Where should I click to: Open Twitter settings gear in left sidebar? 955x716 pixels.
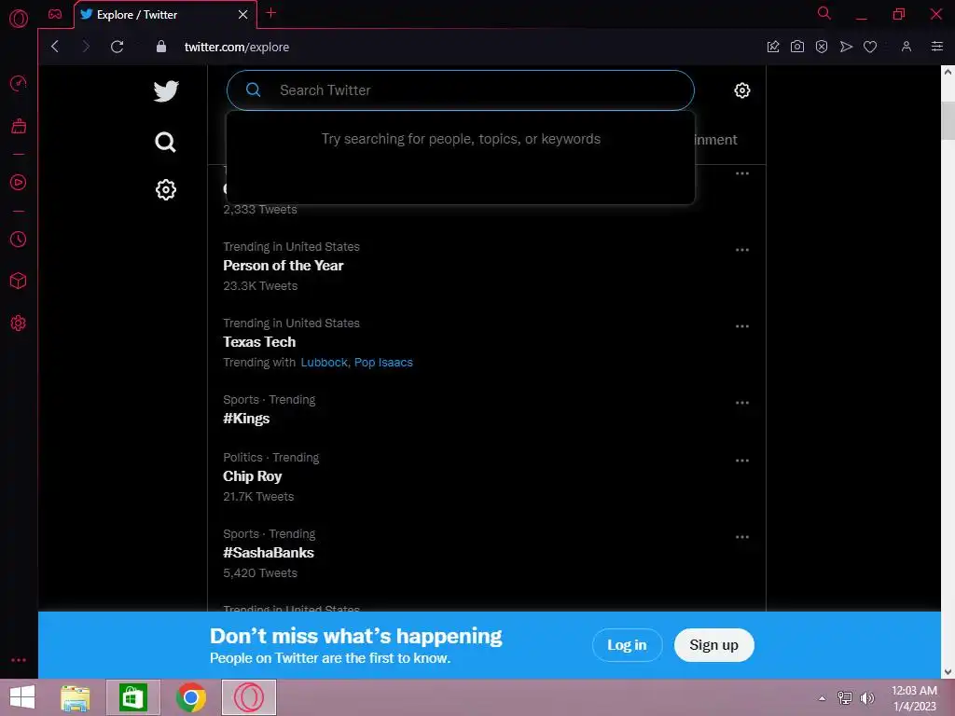pyautogui.click(x=166, y=190)
